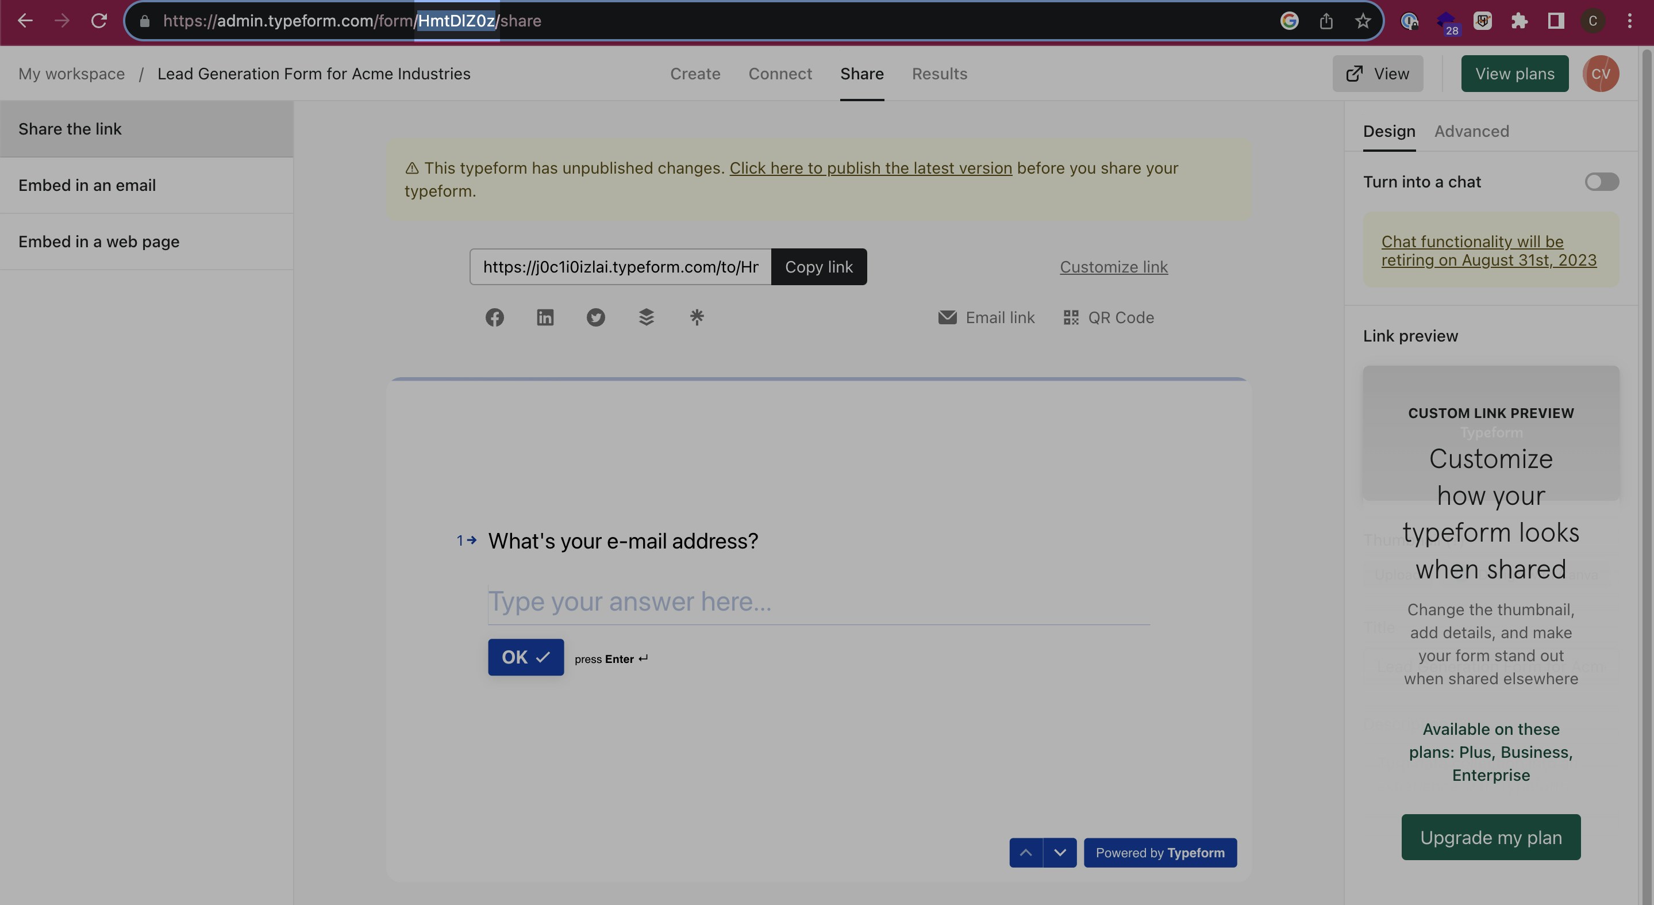Click publish the latest version link
The width and height of the screenshot is (1654, 905).
point(871,168)
